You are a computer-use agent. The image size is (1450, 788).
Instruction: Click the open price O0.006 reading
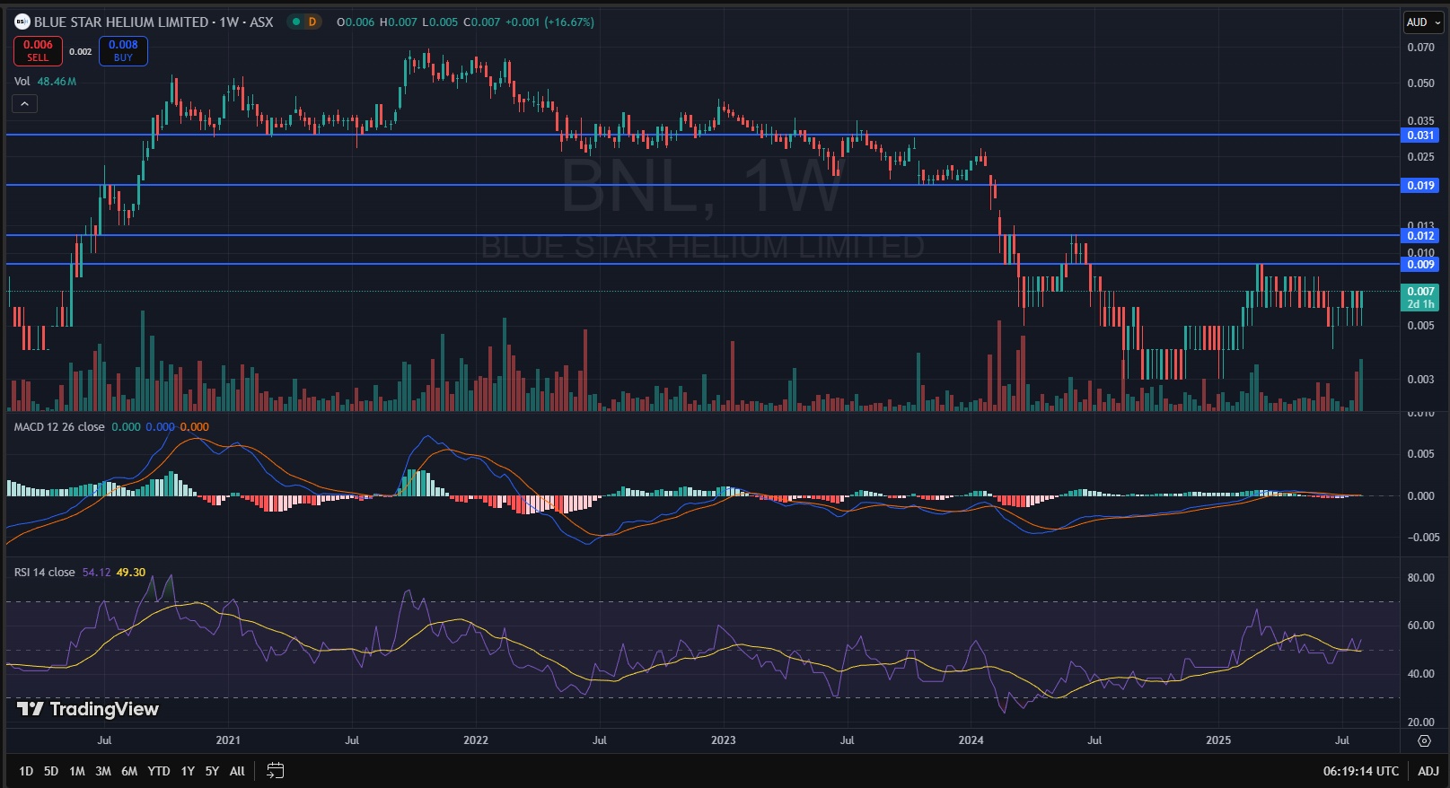356,22
